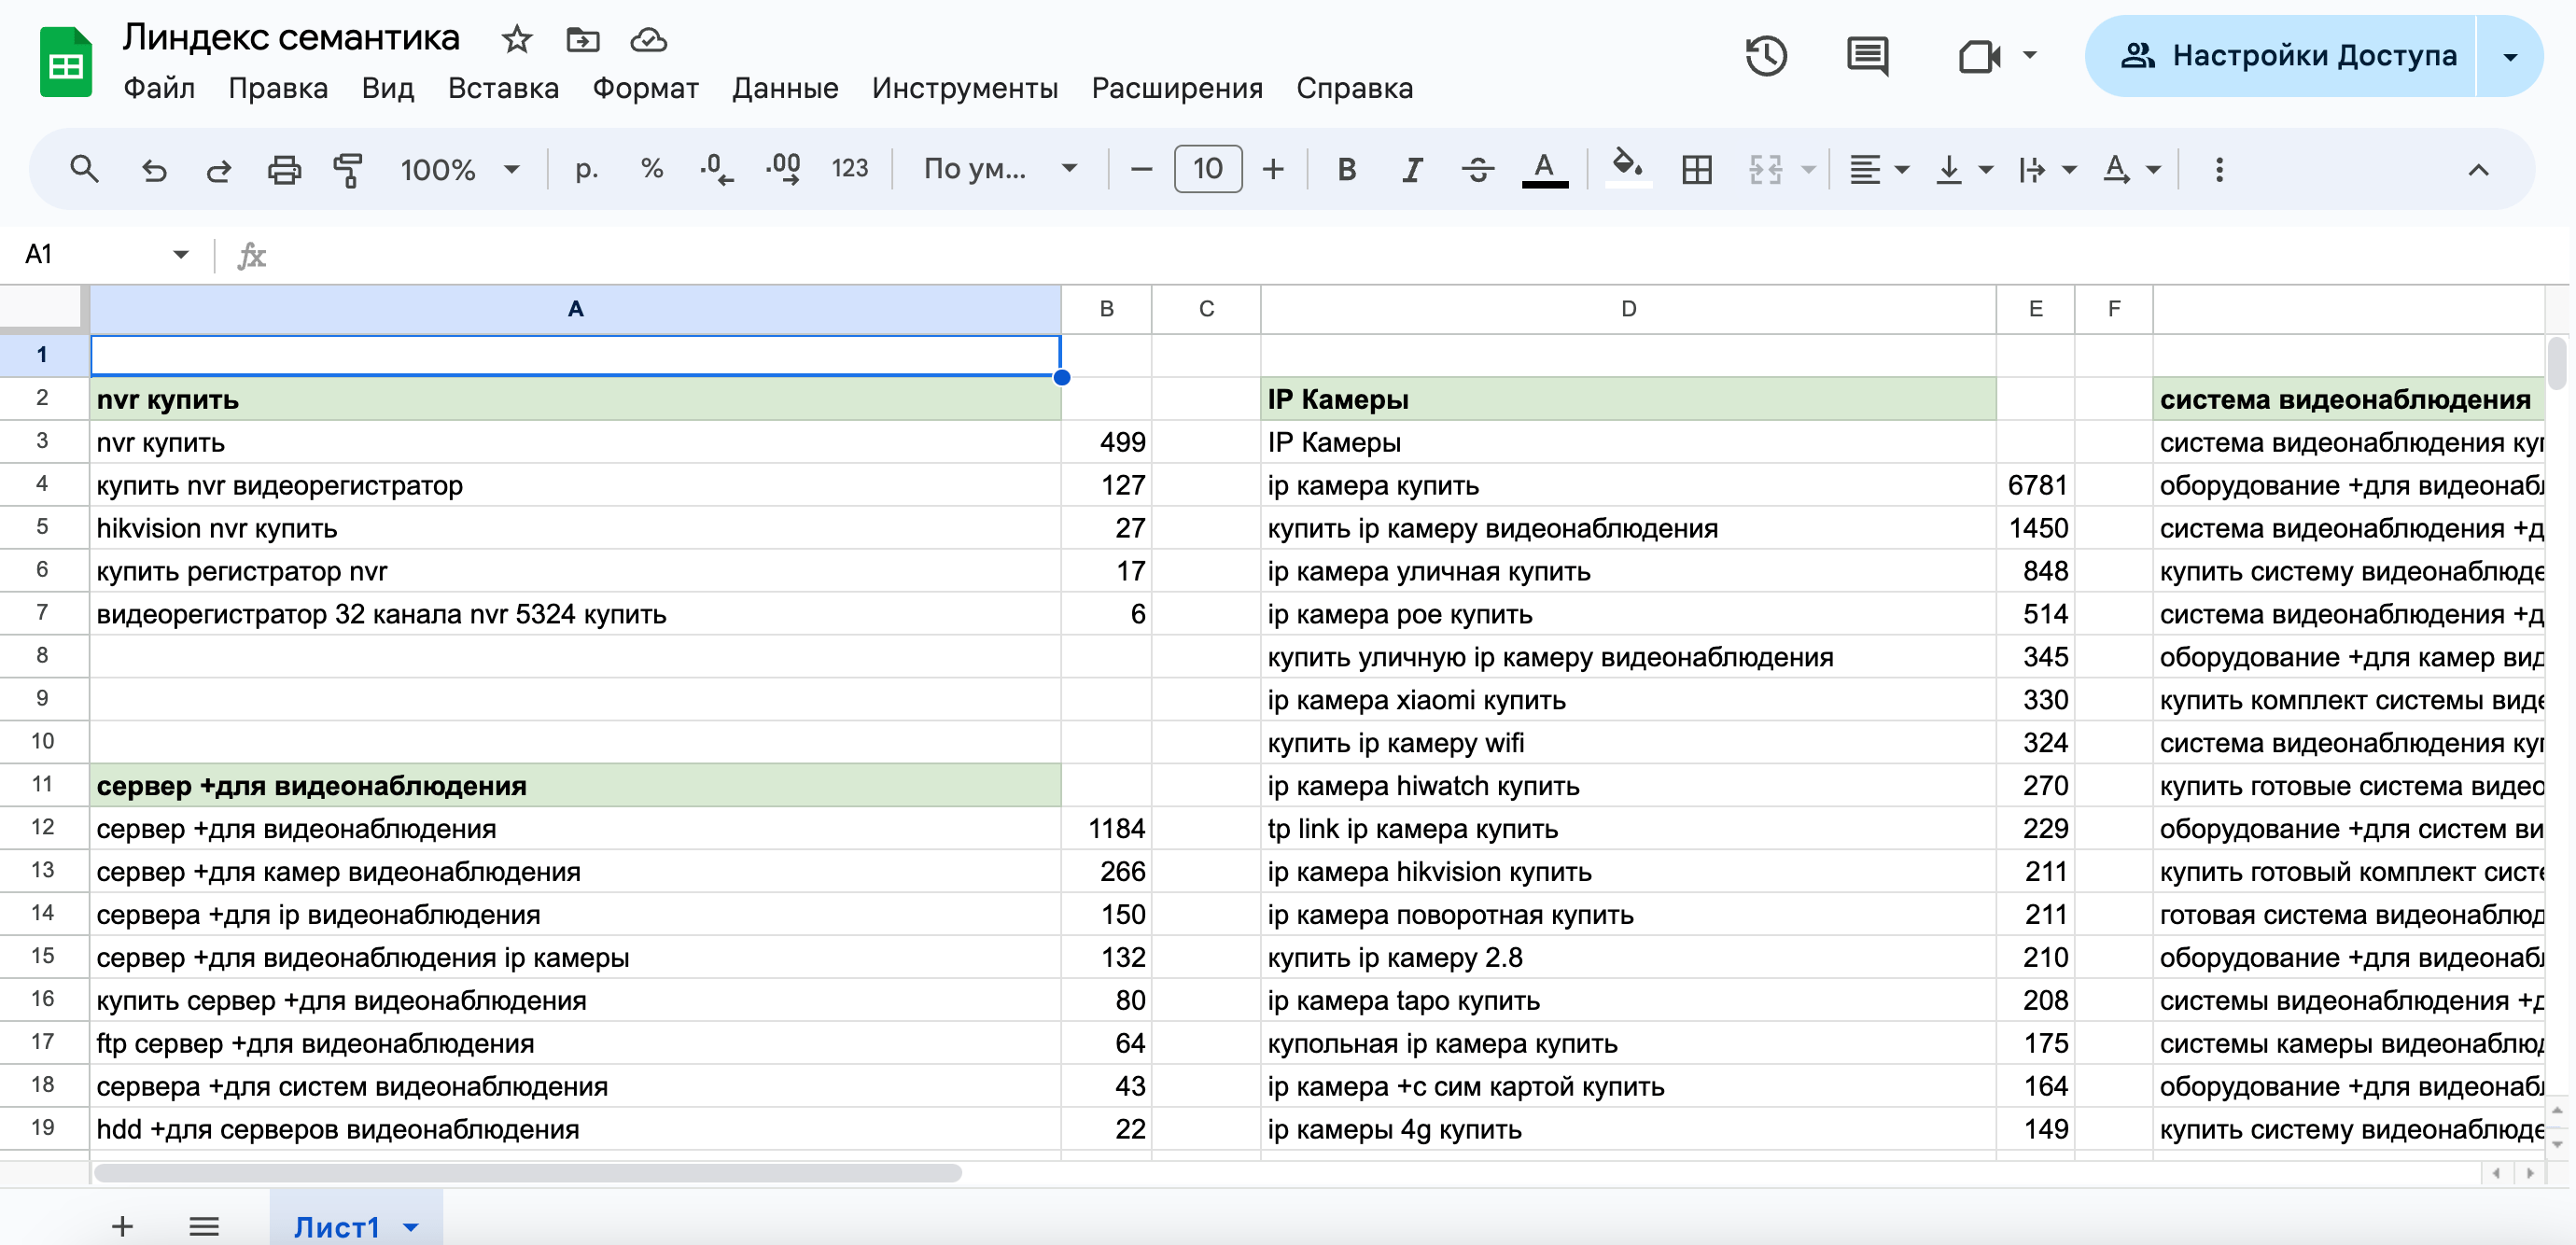2576x1245 pixels.
Task: Expand the video call options arrow
Action: coord(2029,55)
